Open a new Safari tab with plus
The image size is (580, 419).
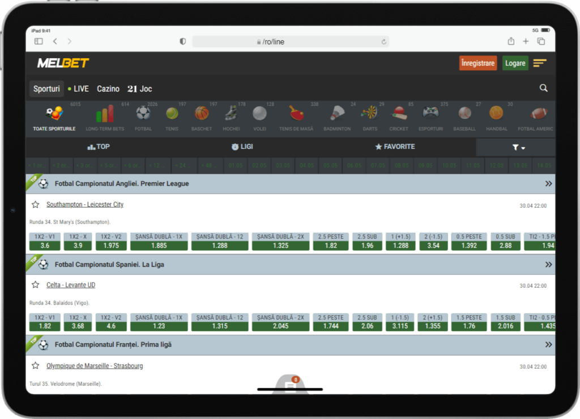[x=526, y=41]
